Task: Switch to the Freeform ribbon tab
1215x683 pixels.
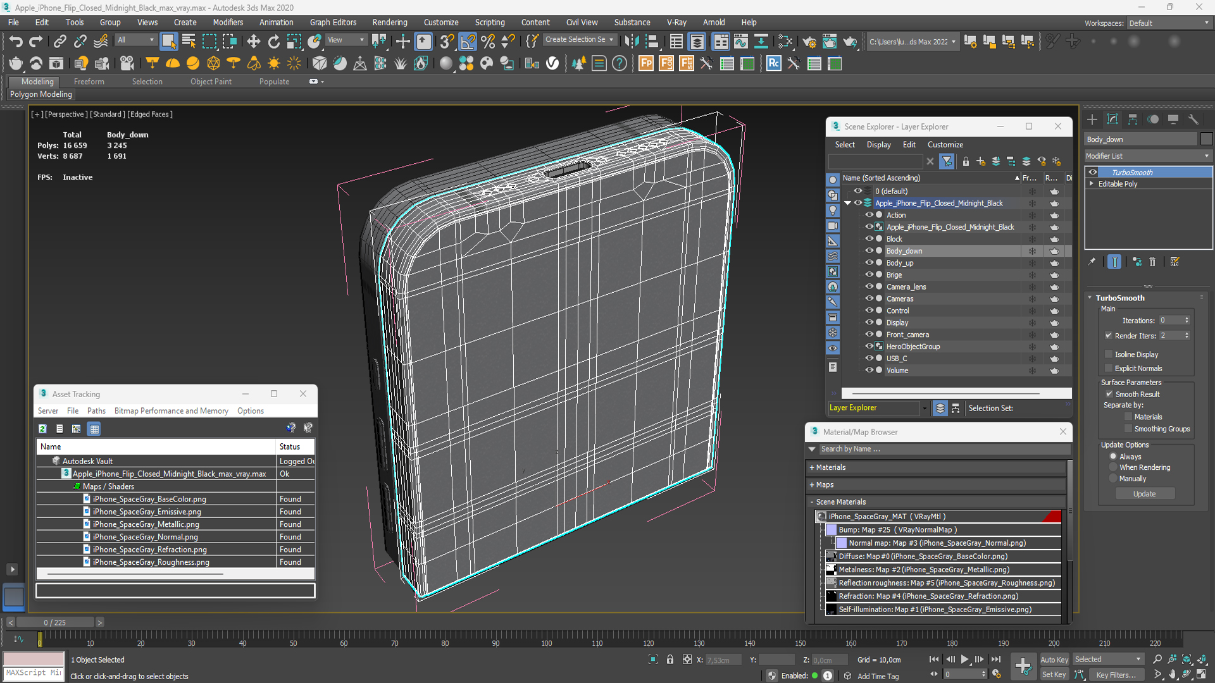Action: point(89,82)
